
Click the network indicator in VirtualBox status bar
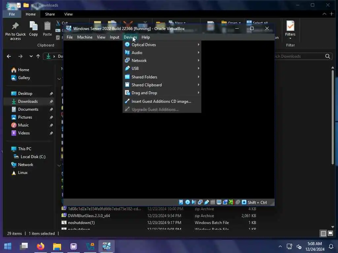click(x=200, y=202)
